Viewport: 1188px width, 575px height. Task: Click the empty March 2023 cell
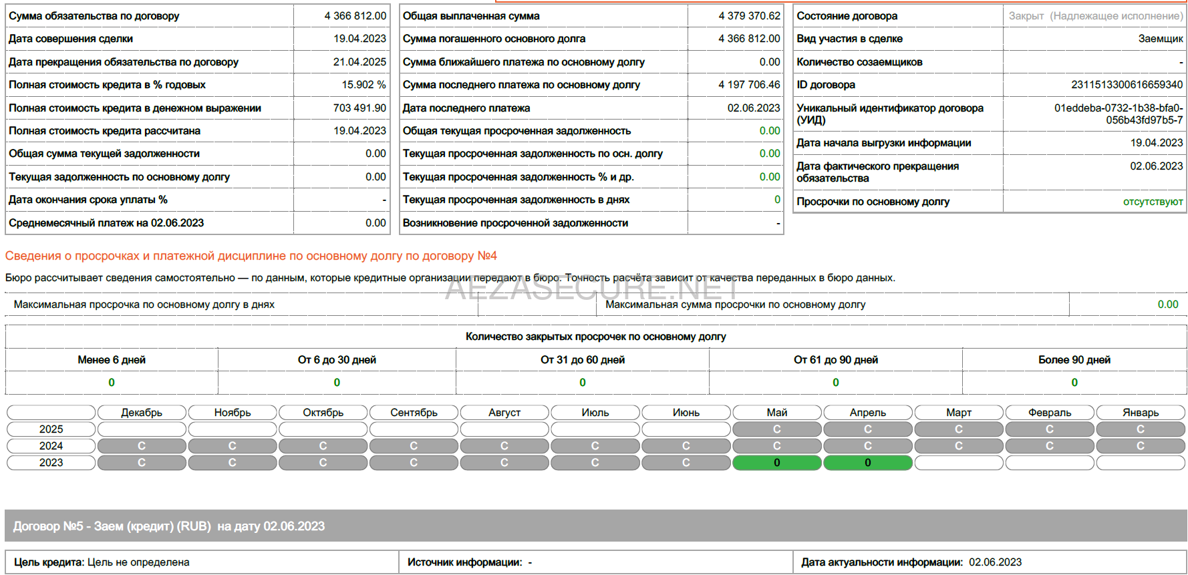pyautogui.click(x=959, y=463)
